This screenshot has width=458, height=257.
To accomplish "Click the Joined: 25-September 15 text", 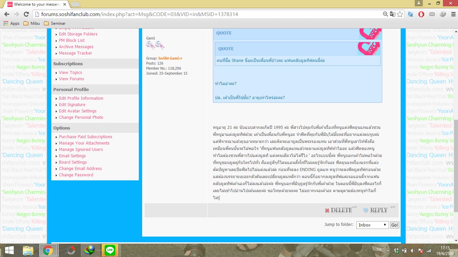I will [167, 74].
